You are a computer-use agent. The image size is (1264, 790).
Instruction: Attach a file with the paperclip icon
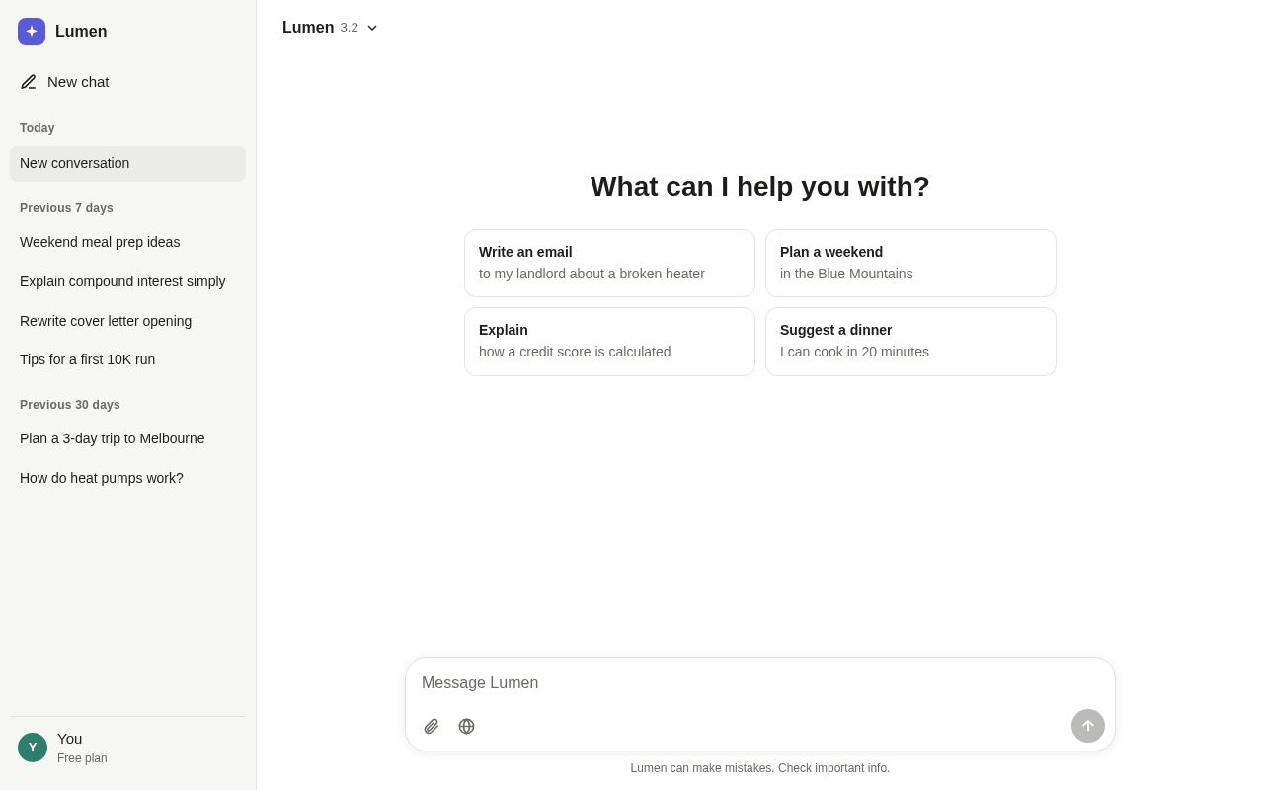pos(432,727)
